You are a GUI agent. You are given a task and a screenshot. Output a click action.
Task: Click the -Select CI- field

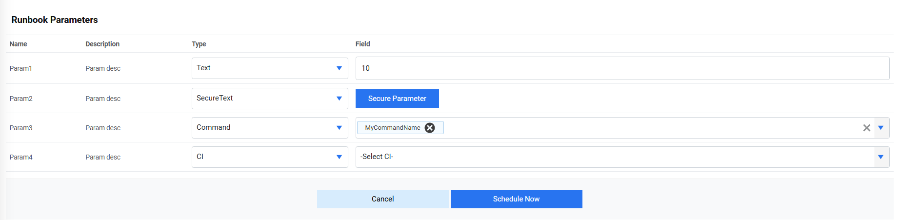pos(615,157)
